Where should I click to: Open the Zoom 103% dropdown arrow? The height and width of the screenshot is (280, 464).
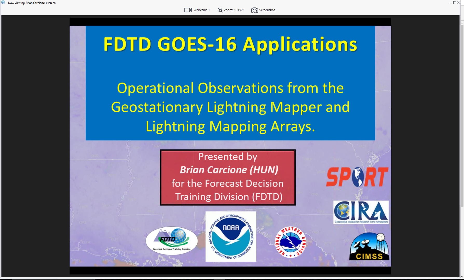coord(243,10)
